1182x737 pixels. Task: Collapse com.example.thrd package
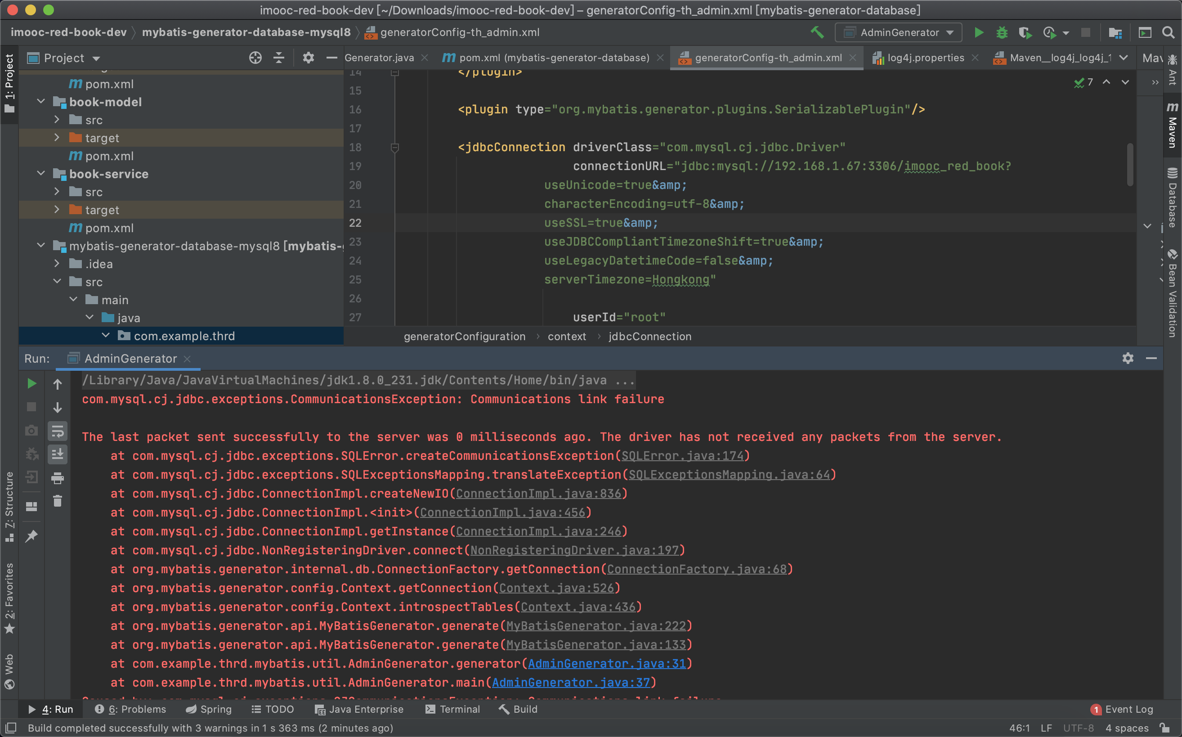106,335
